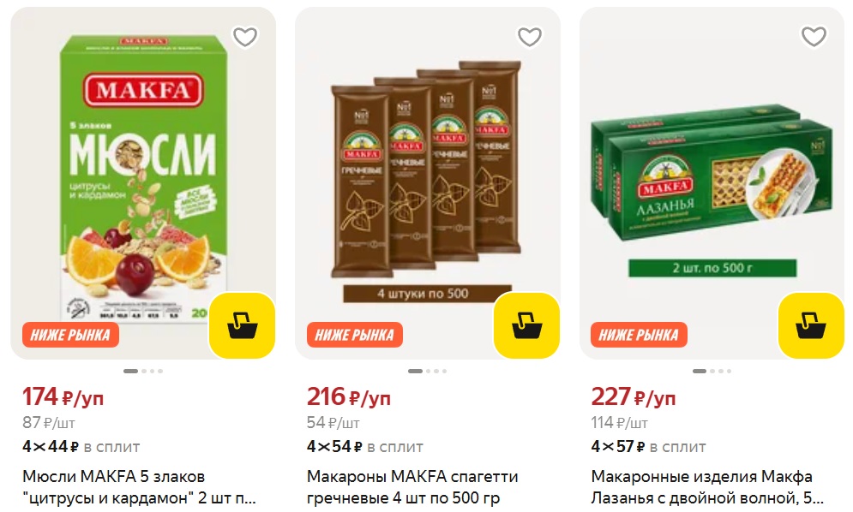Select last carousel dot under spaghetti image
Image resolution: width=853 pixels, height=512 pixels.
[444, 372]
